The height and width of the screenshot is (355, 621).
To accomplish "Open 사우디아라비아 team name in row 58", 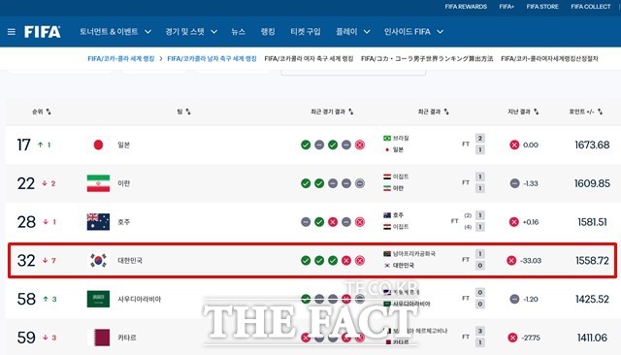I will pos(139,299).
